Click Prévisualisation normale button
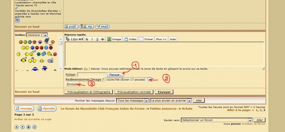 (134, 92)
